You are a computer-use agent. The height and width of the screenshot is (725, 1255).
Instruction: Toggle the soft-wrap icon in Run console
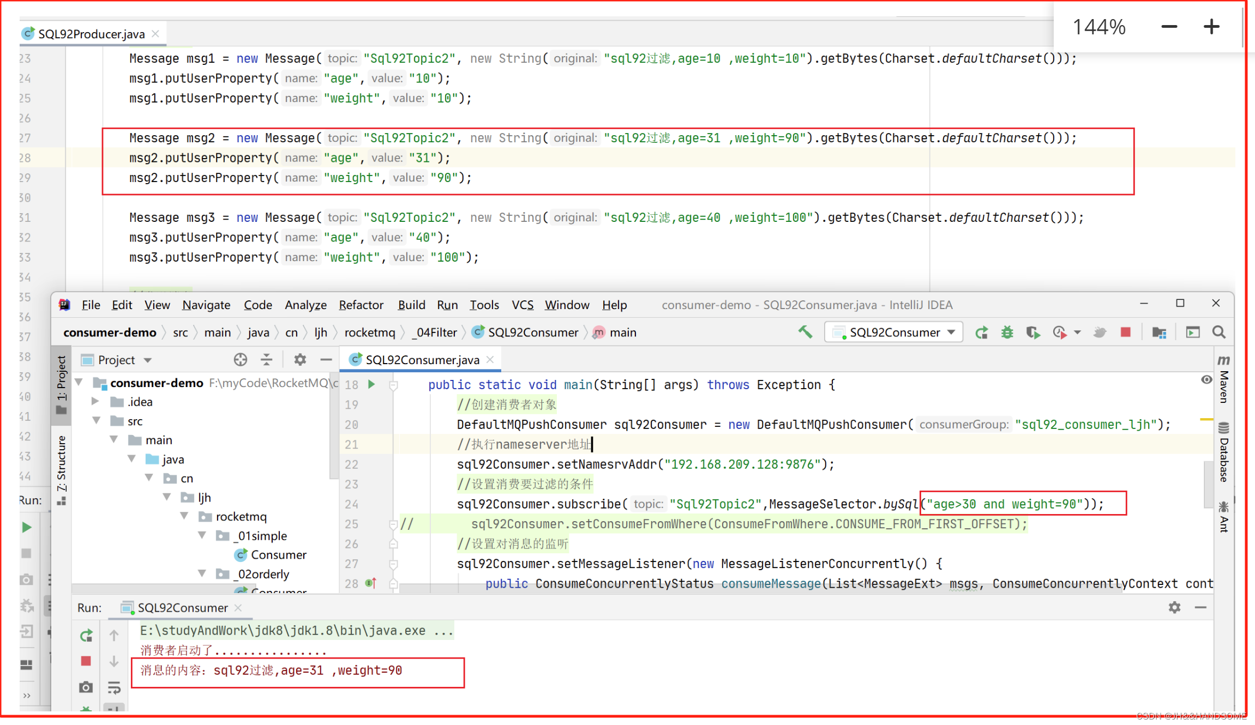[x=114, y=687]
